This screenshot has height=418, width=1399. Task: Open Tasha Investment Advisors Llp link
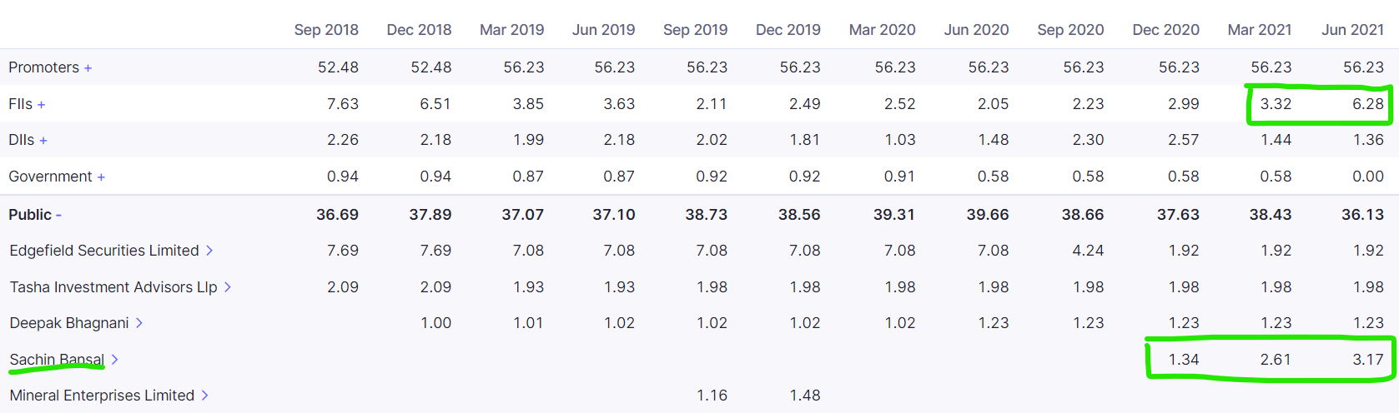[x=113, y=287]
